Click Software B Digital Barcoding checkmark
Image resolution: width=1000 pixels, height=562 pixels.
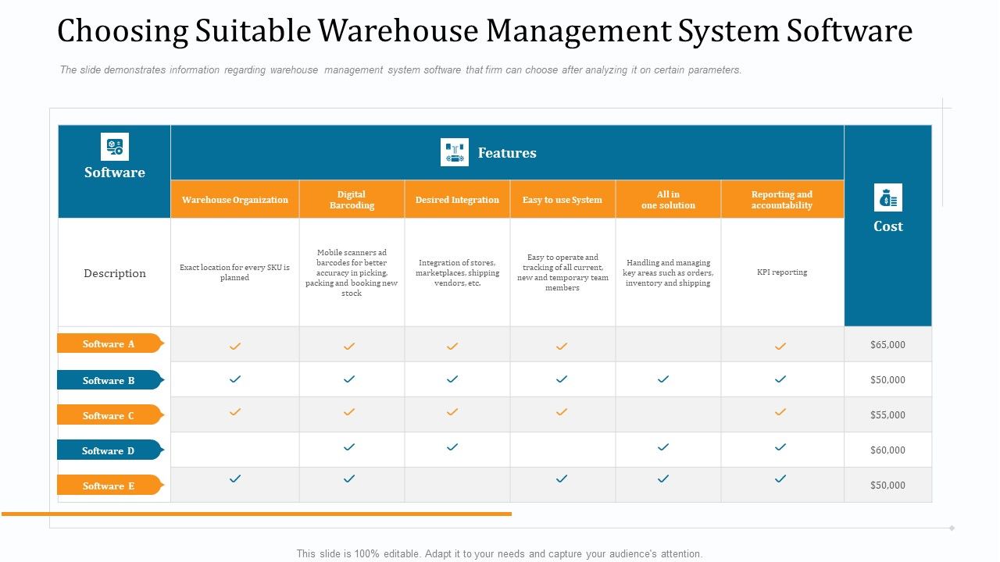click(x=349, y=379)
